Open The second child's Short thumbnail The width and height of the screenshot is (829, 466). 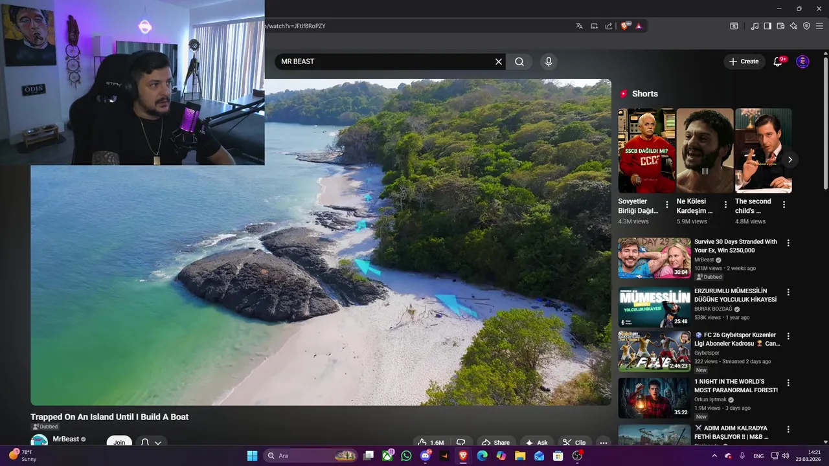[x=763, y=151]
